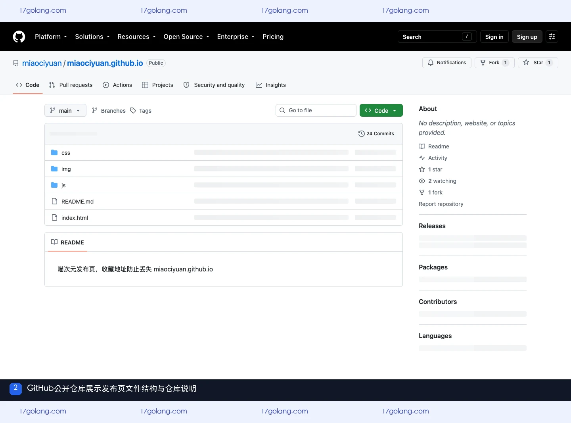Open the Pricing link
Screen dimensions: 571x423
[x=273, y=37]
